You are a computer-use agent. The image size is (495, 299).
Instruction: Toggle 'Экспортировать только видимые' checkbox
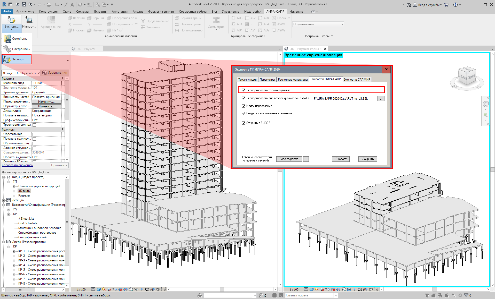[243, 90]
